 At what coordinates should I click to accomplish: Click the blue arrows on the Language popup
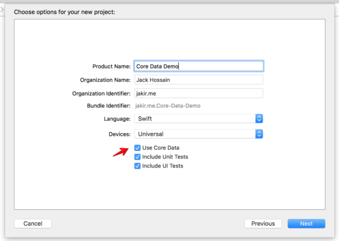pyautogui.click(x=259, y=119)
